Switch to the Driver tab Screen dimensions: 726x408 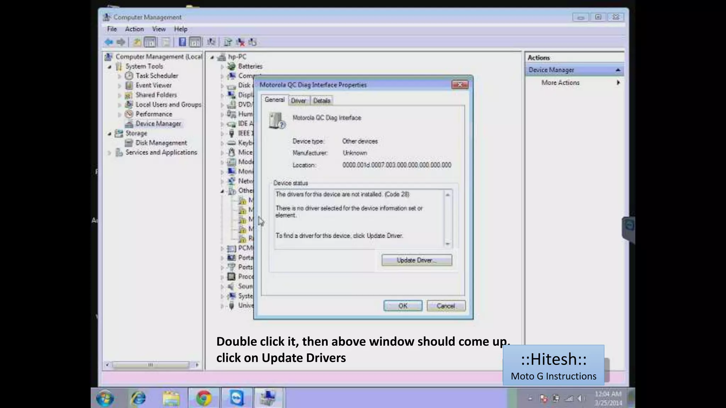click(x=298, y=101)
